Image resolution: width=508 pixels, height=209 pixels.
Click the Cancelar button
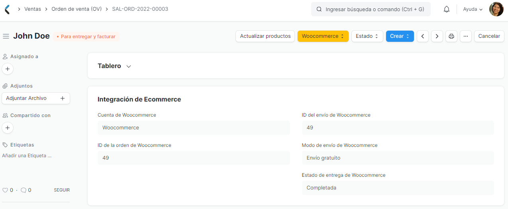pos(489,36)
